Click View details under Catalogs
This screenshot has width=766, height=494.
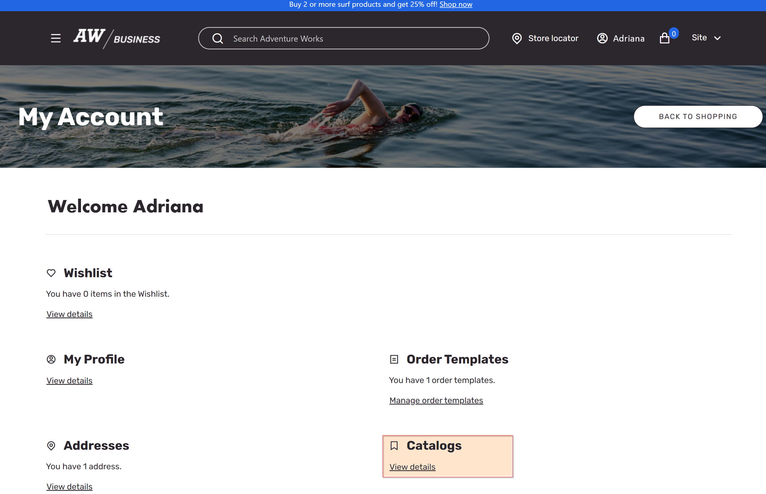tap(412, 467)
